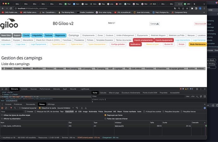Click the translate page icon in the address bar
218x142 pixels.
click(x=175, y=9)
